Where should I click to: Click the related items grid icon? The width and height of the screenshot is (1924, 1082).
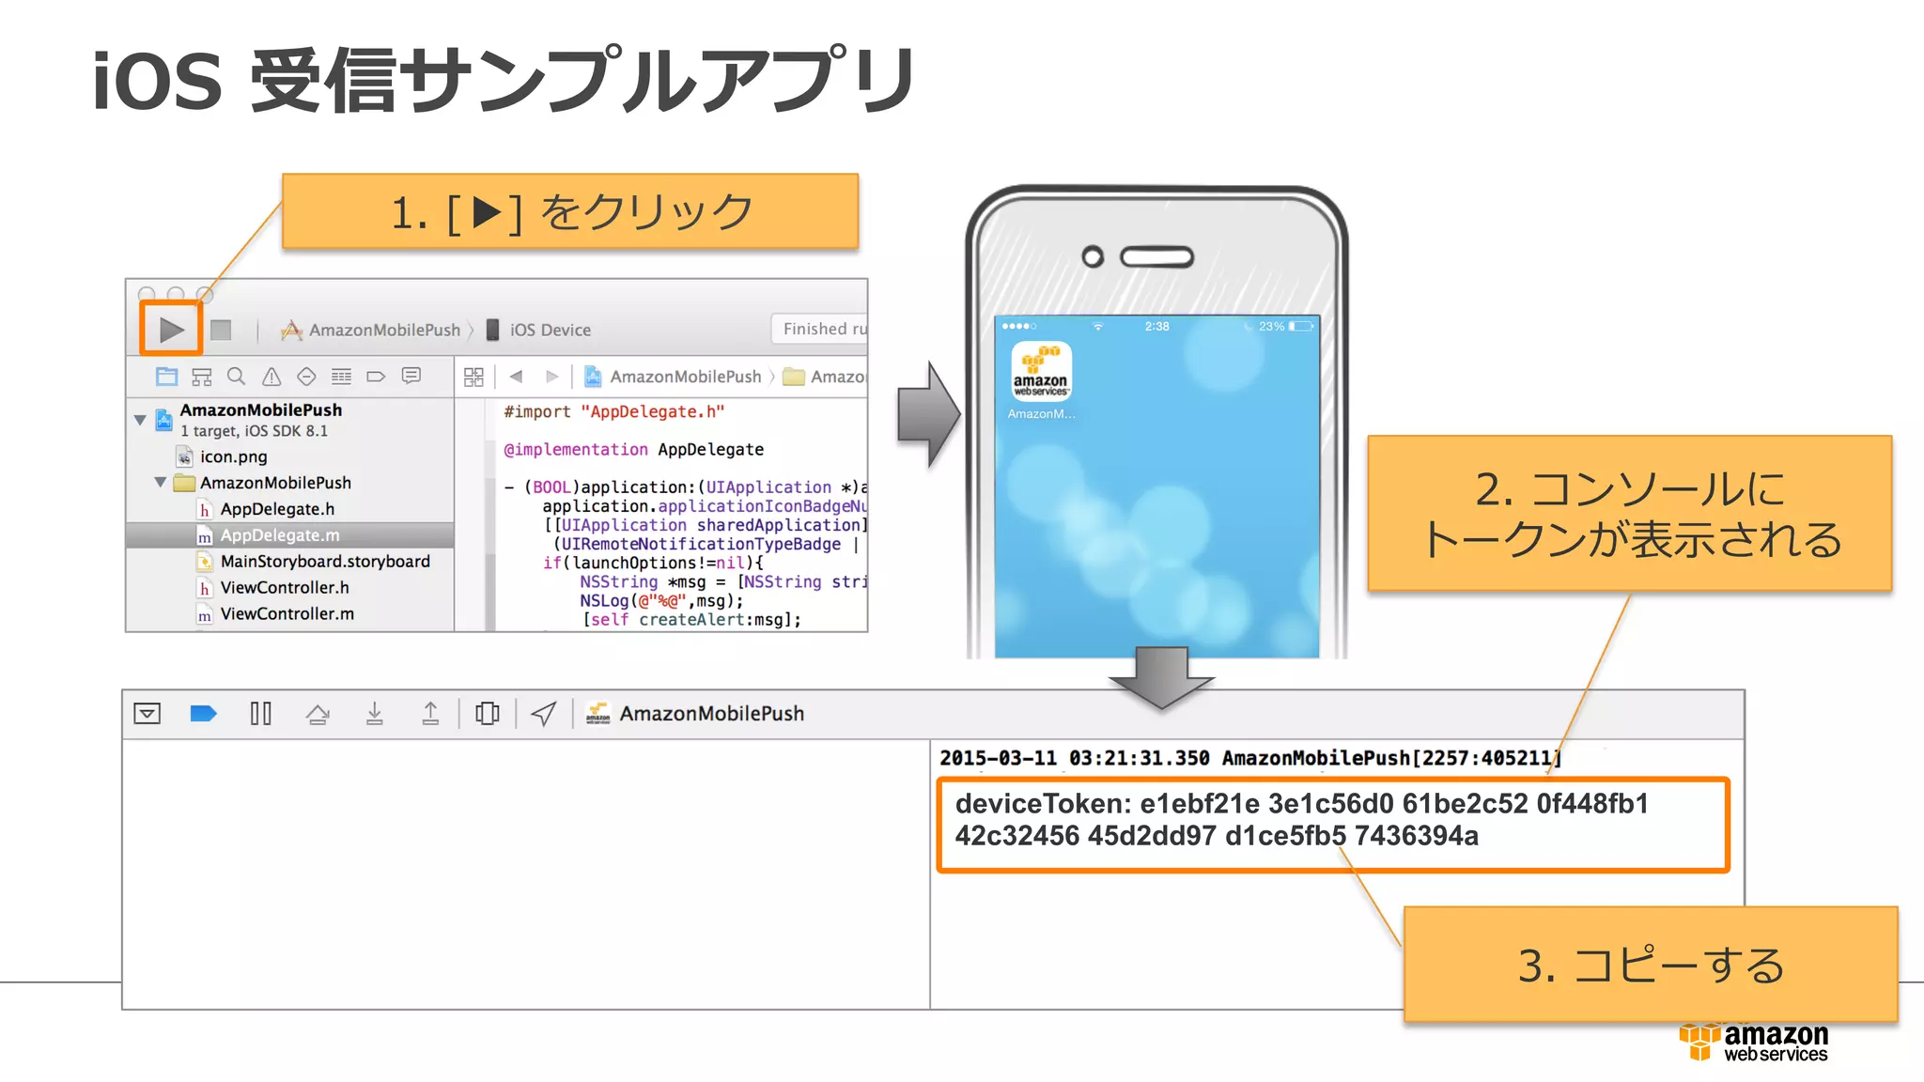point(473,377)
